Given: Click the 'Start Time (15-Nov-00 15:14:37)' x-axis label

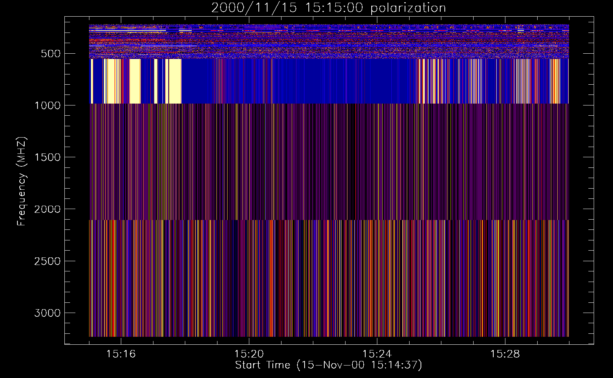Looking at the screenshot, I should point(328,365).
